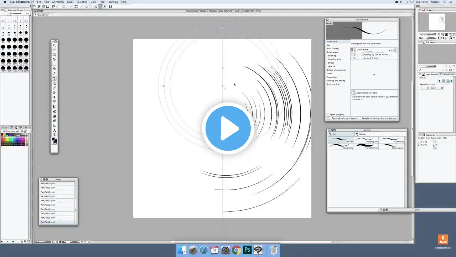Switch to the Marker sub tool tab
The width and height of the screenshot is (456, 257).
click(362, 134)
